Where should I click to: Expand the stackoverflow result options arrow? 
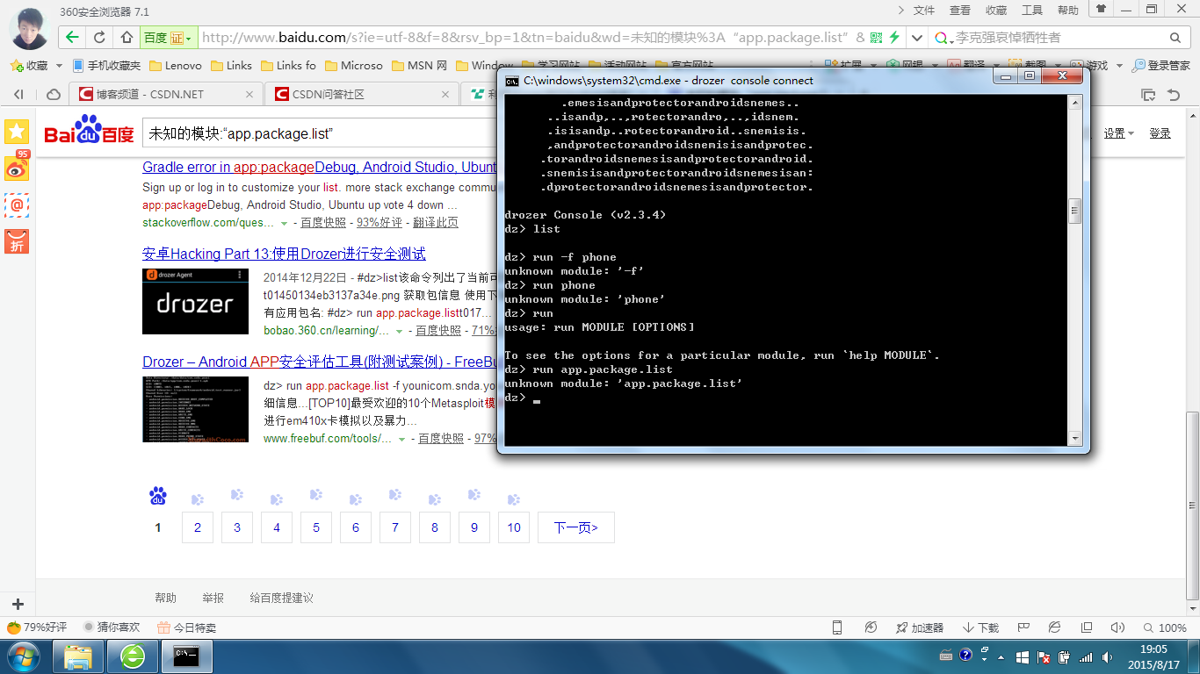[x=284, y=223]
